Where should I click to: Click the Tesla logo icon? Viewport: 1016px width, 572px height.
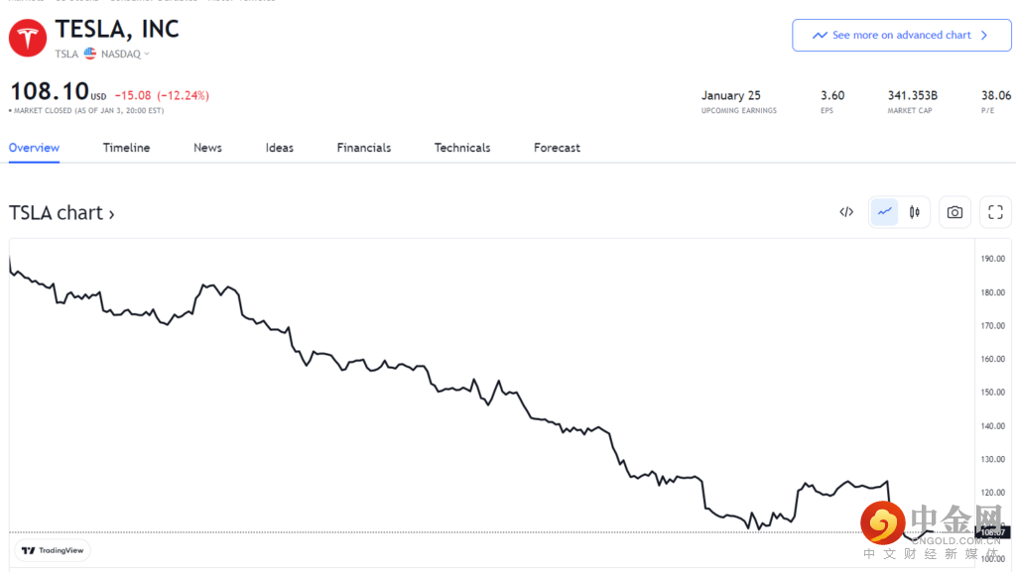28,37
